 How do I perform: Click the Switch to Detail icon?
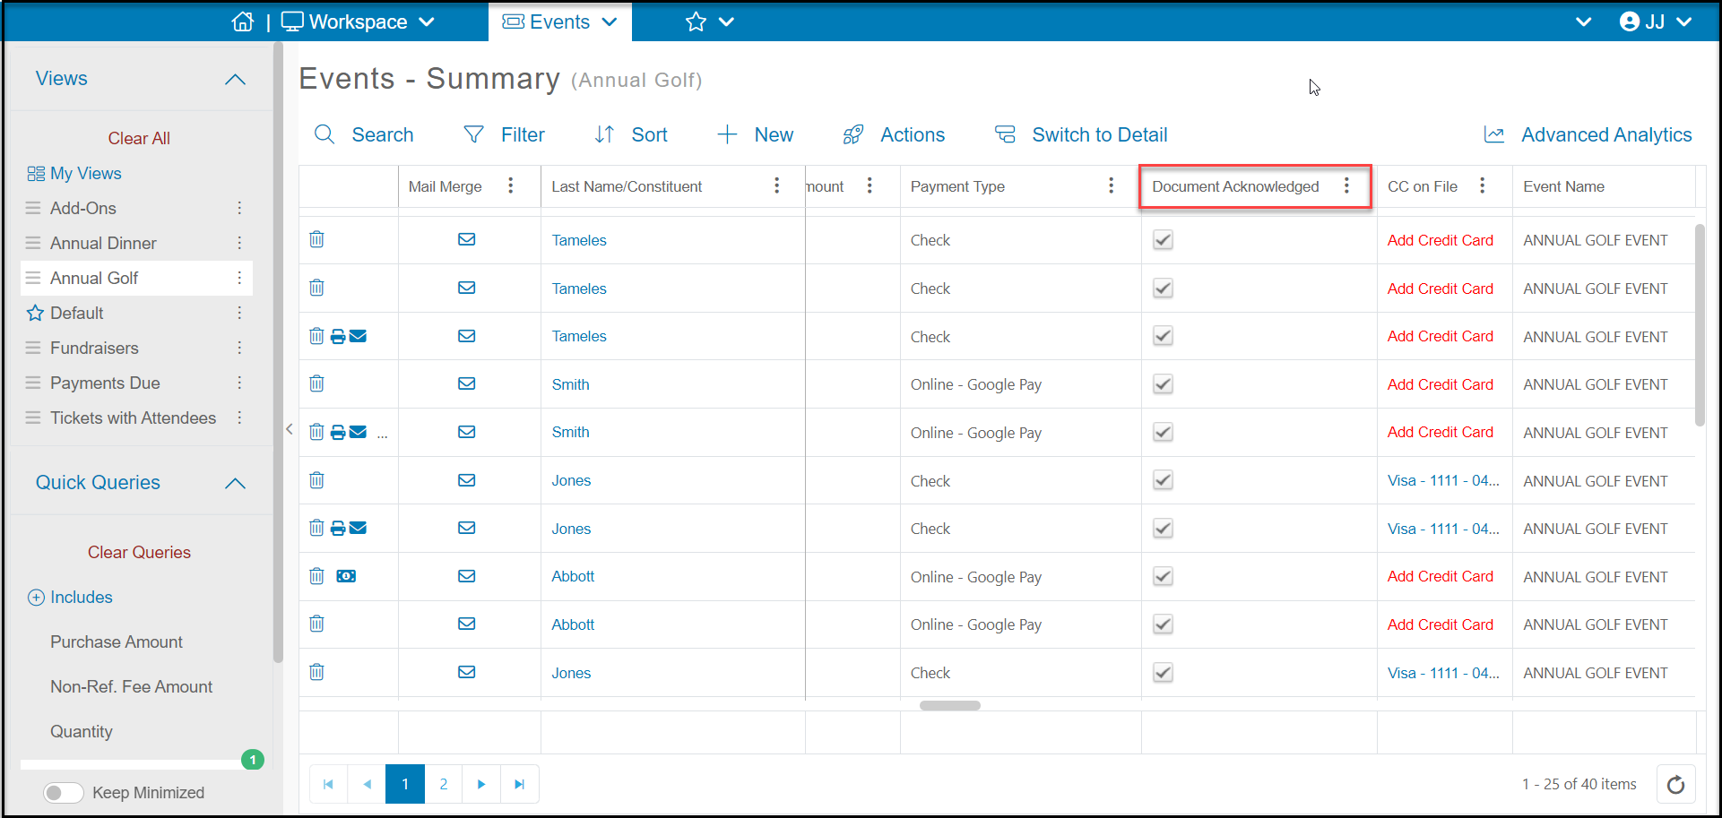[1005, 134]
